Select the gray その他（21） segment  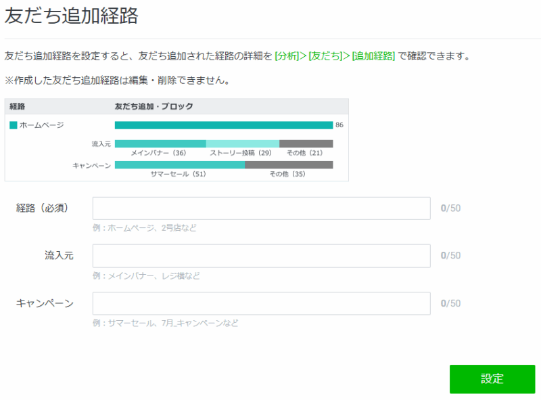pyautogui.click(x=306, y=143)
